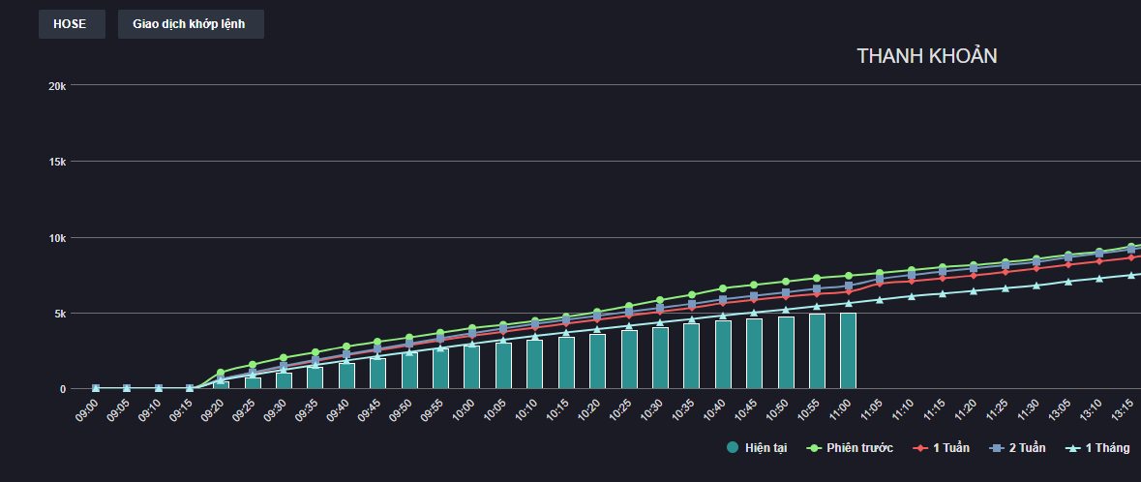
Task: Click the red diamond icon for 1 Tuần
Action: pyautogui.click(x=918, y=448)
